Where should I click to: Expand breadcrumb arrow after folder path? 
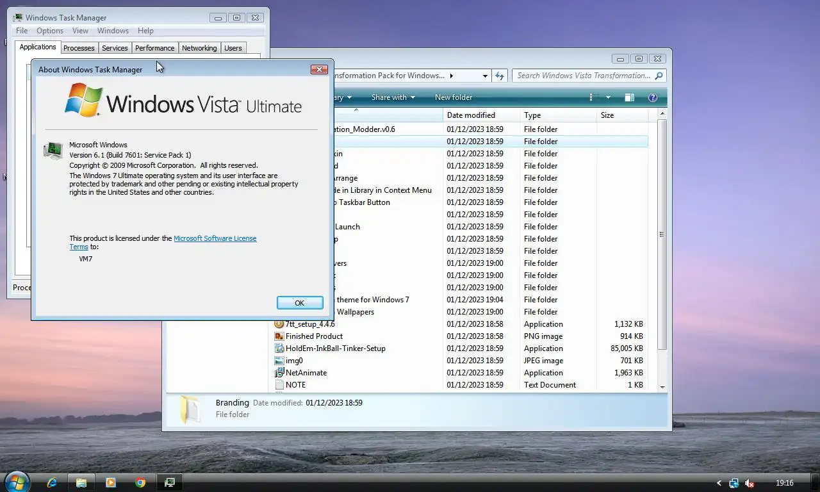[x=451, y=76]
